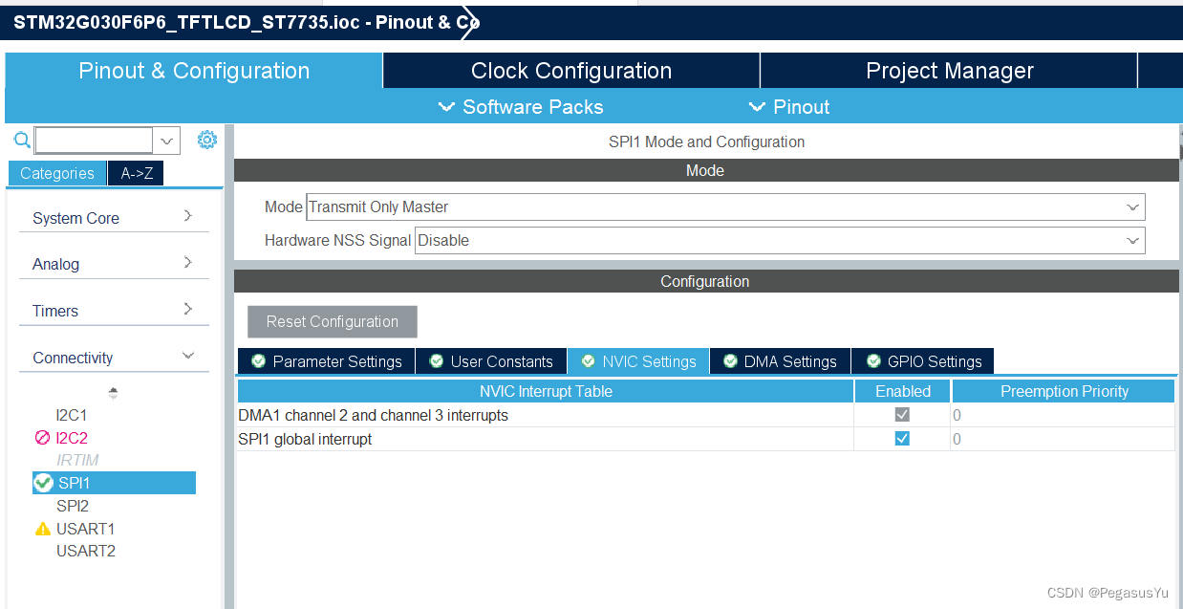The image size is (1183, 609).
Task: Switch to the Categories view
Action: coord(57,173)
